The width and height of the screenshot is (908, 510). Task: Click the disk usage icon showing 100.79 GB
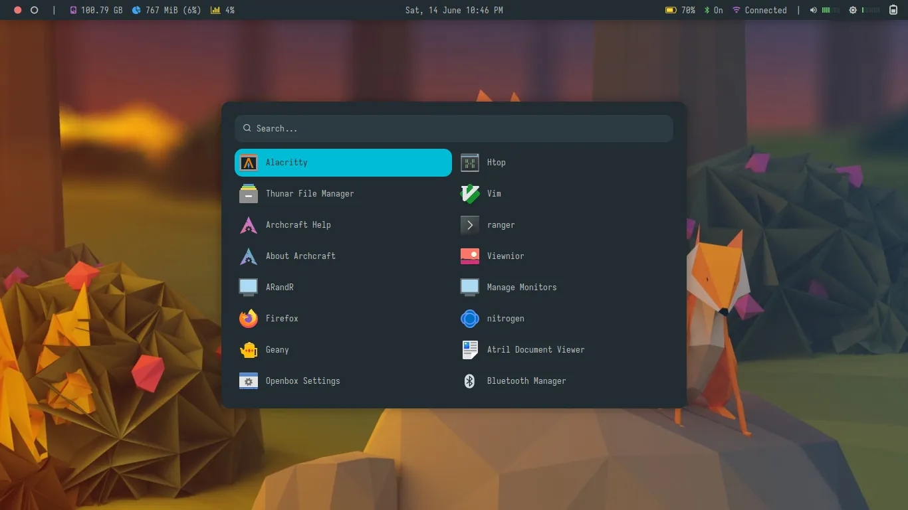pyautogui.click(x=73, y=11)
